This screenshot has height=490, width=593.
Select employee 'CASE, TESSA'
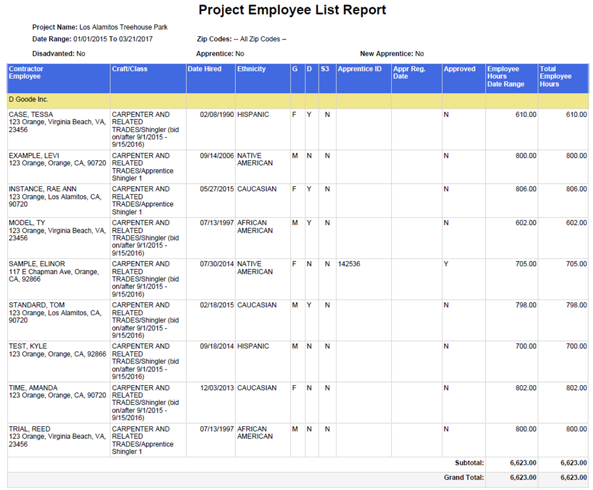(x=31, y=114)
